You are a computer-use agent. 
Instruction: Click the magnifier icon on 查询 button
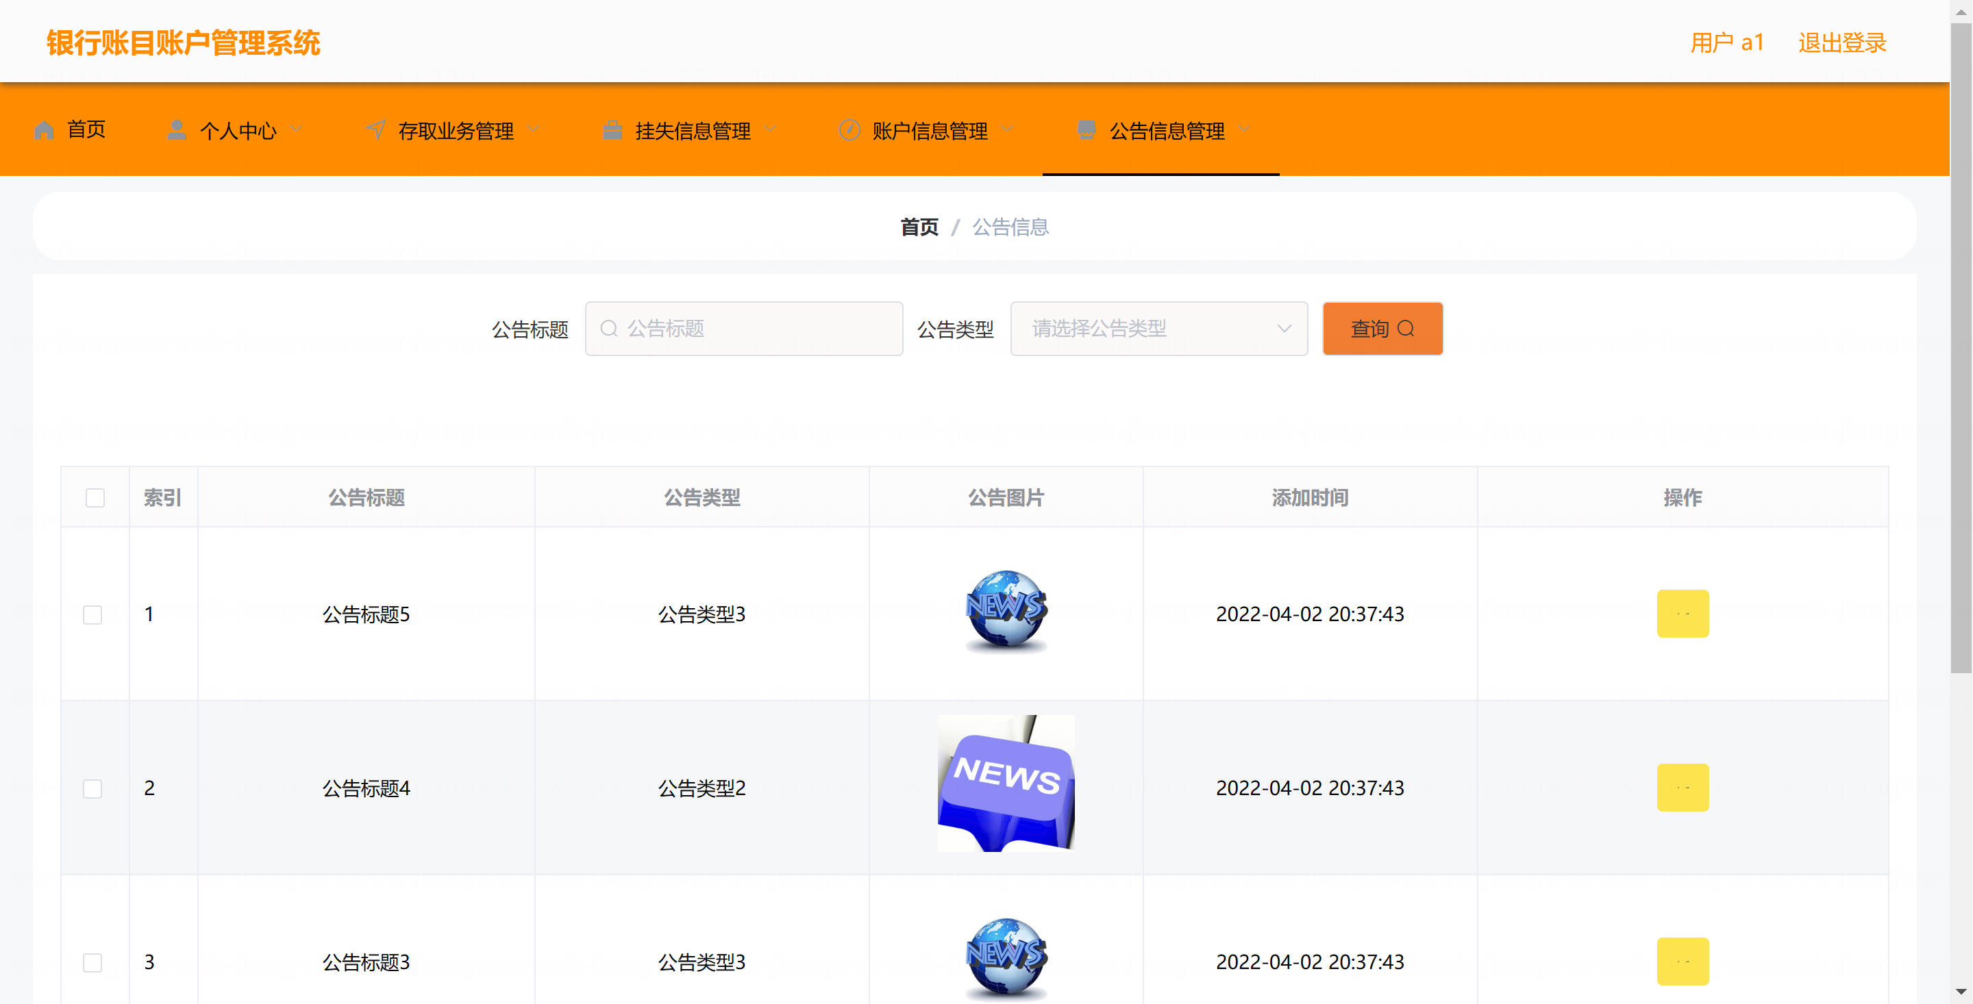point(1406,329)
